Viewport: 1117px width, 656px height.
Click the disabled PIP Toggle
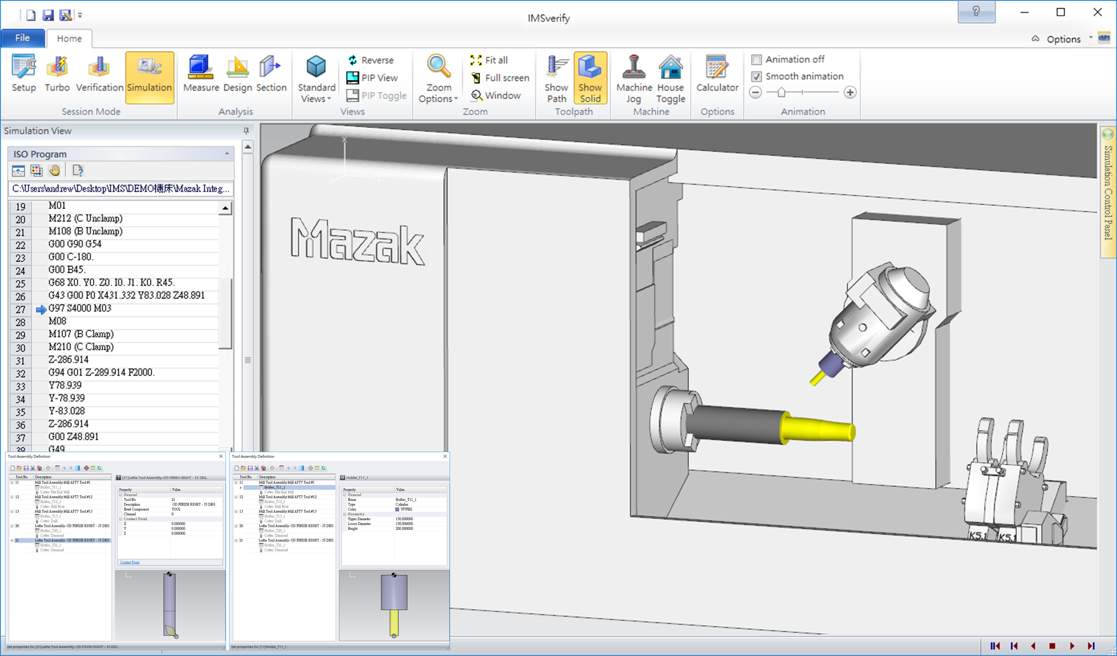(x=376, y=95)
